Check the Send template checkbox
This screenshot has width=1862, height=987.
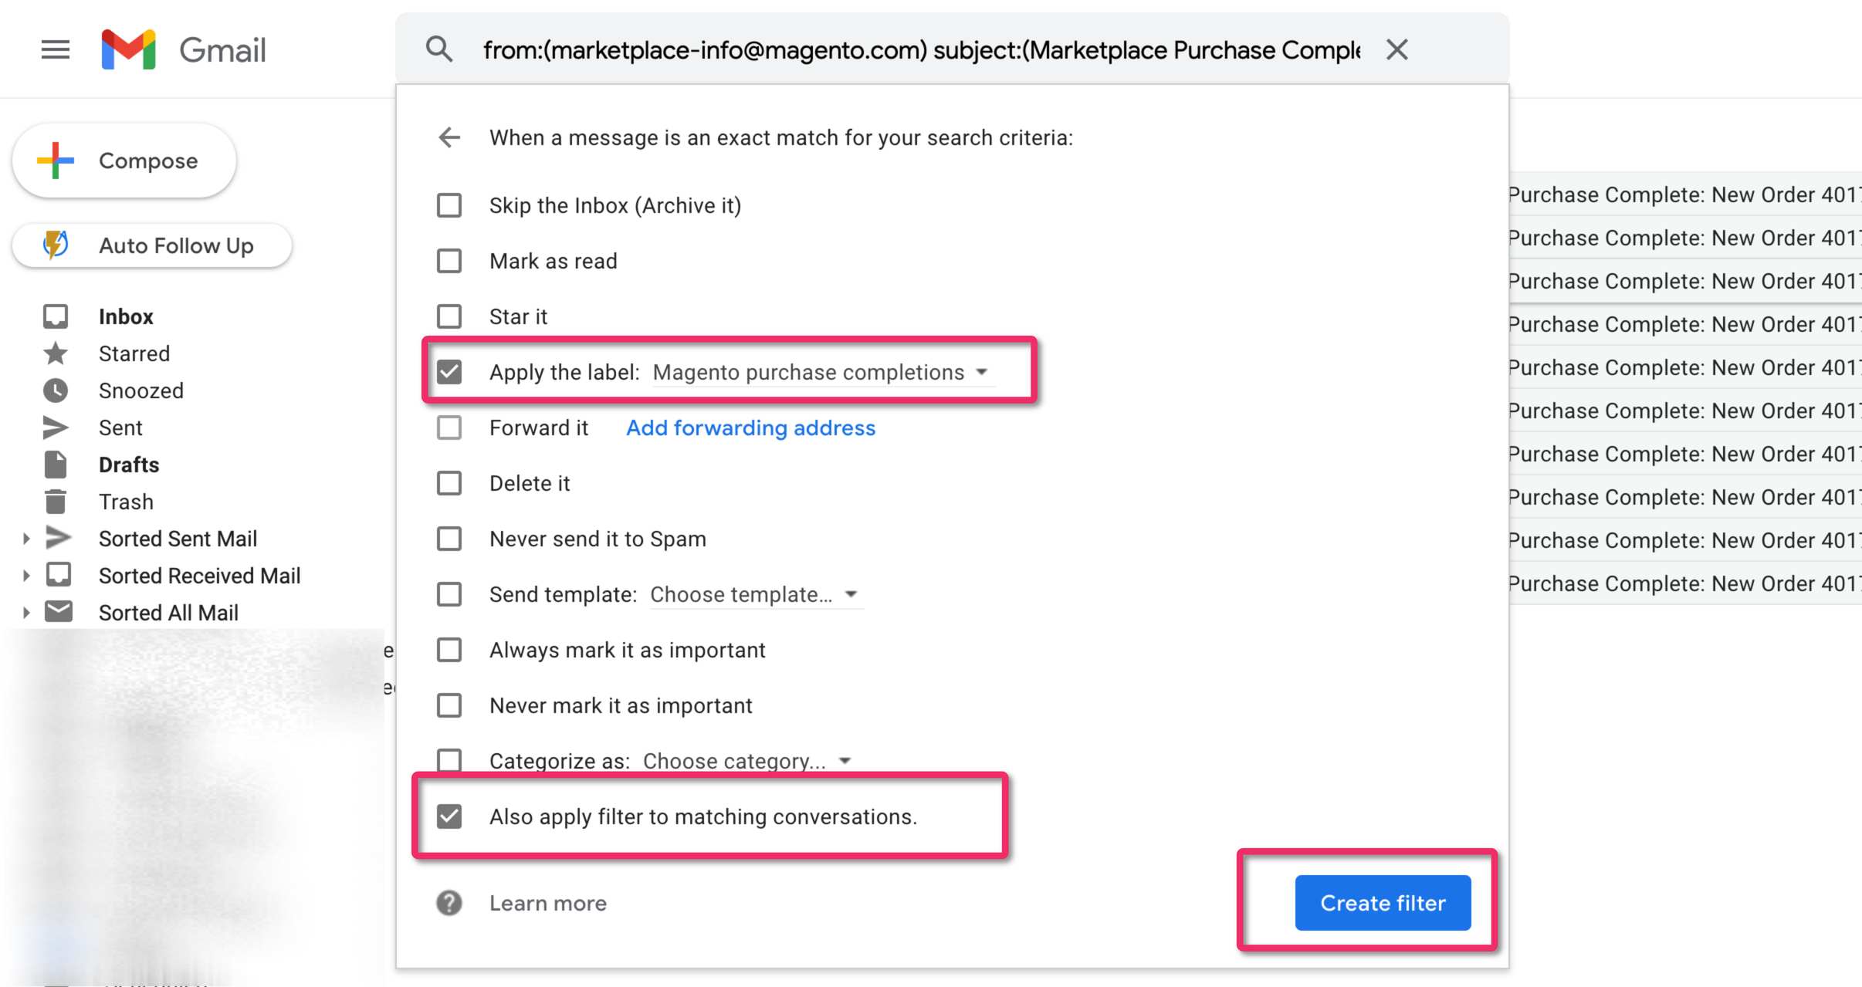449,594
